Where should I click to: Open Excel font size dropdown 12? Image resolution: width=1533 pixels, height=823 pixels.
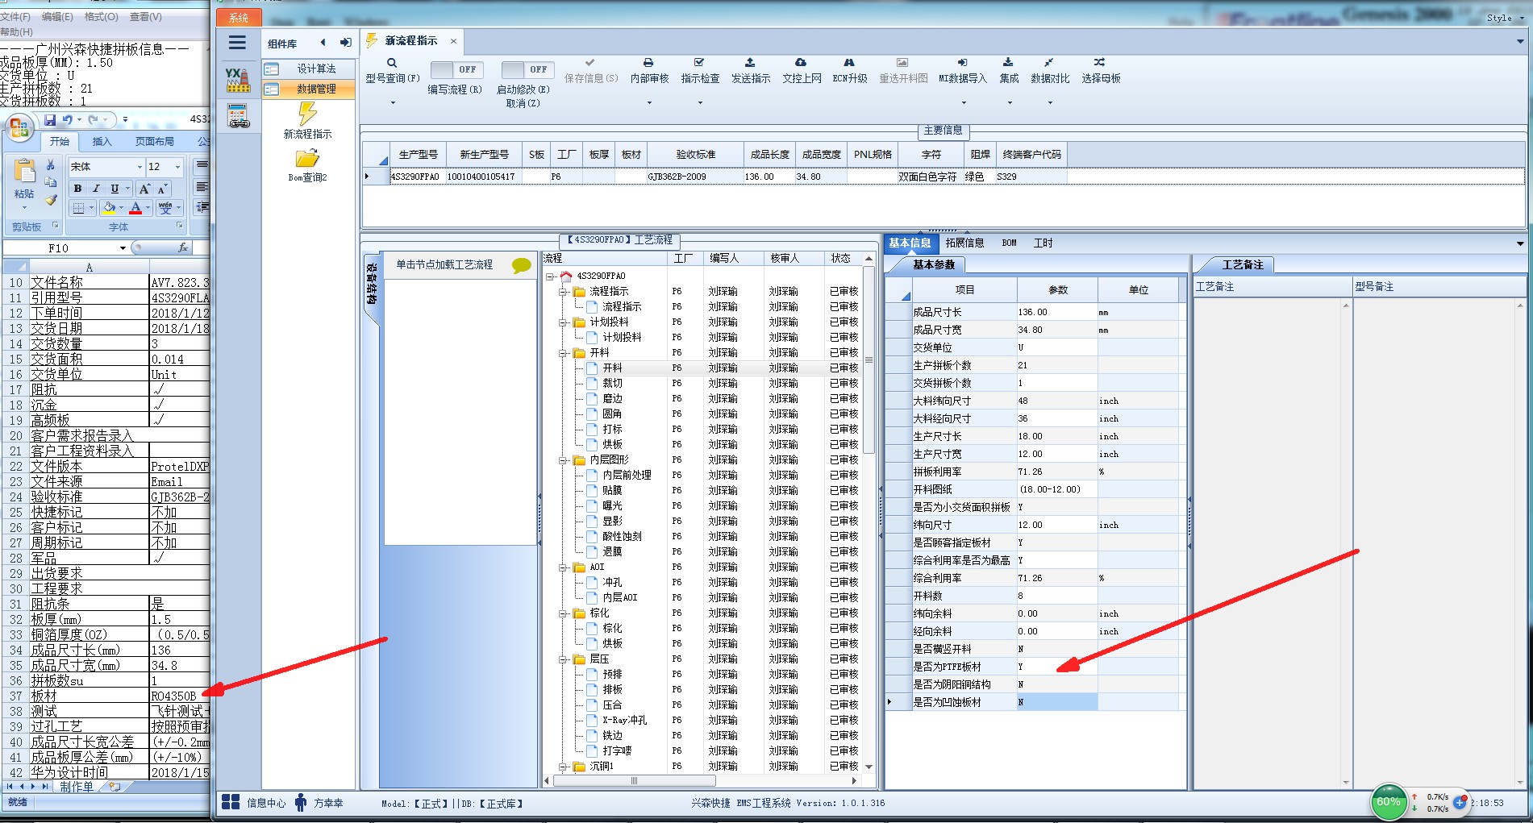pyautogui.click(x=177, y=167)
